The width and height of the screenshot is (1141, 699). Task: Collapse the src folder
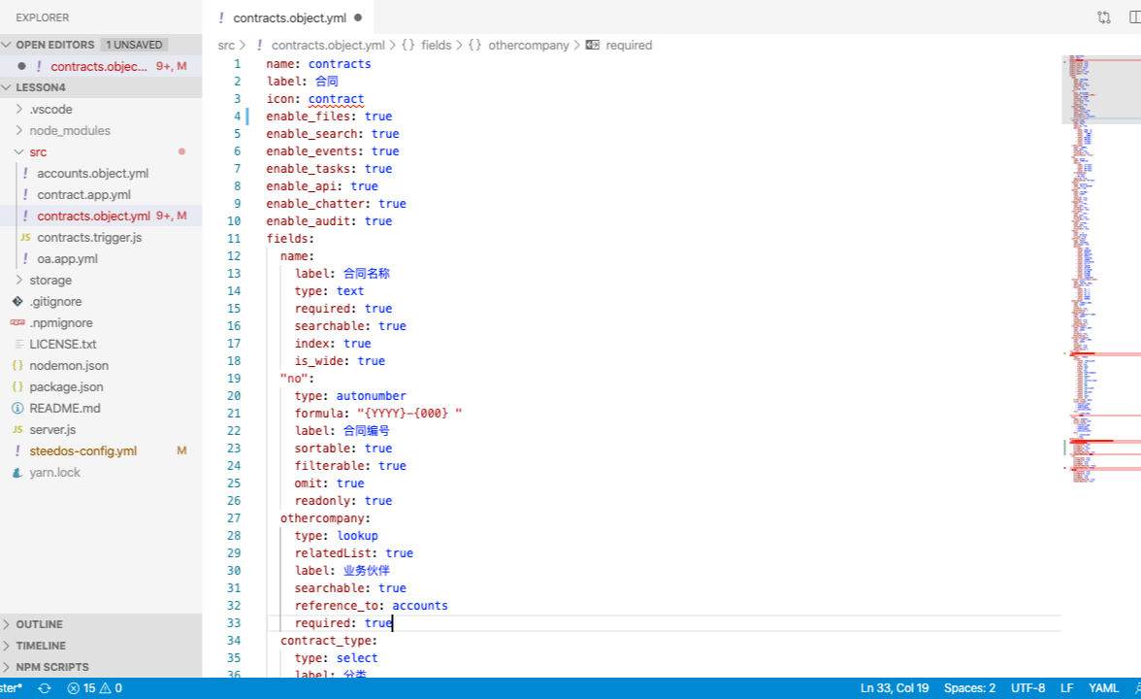pos(20,151)
